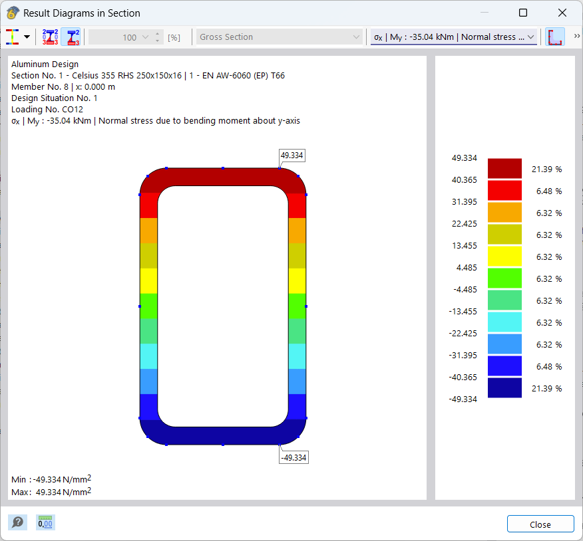Click the Max 49.334 value label

pyautogui.click(x=50, y=492)
